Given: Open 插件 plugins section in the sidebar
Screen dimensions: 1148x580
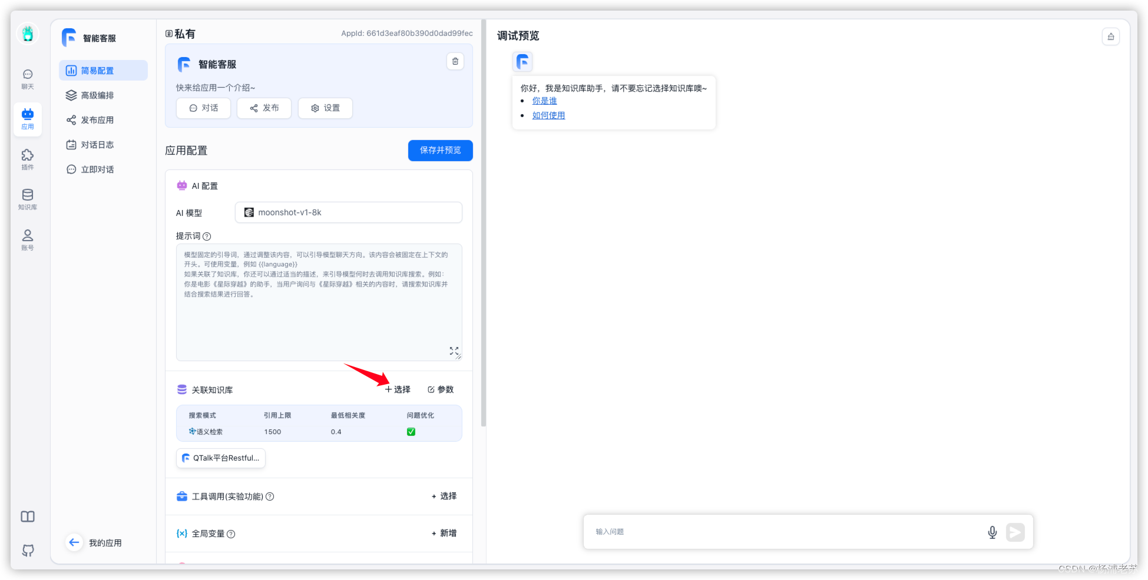Looking at the screenshot, I should tap(28, 159).
